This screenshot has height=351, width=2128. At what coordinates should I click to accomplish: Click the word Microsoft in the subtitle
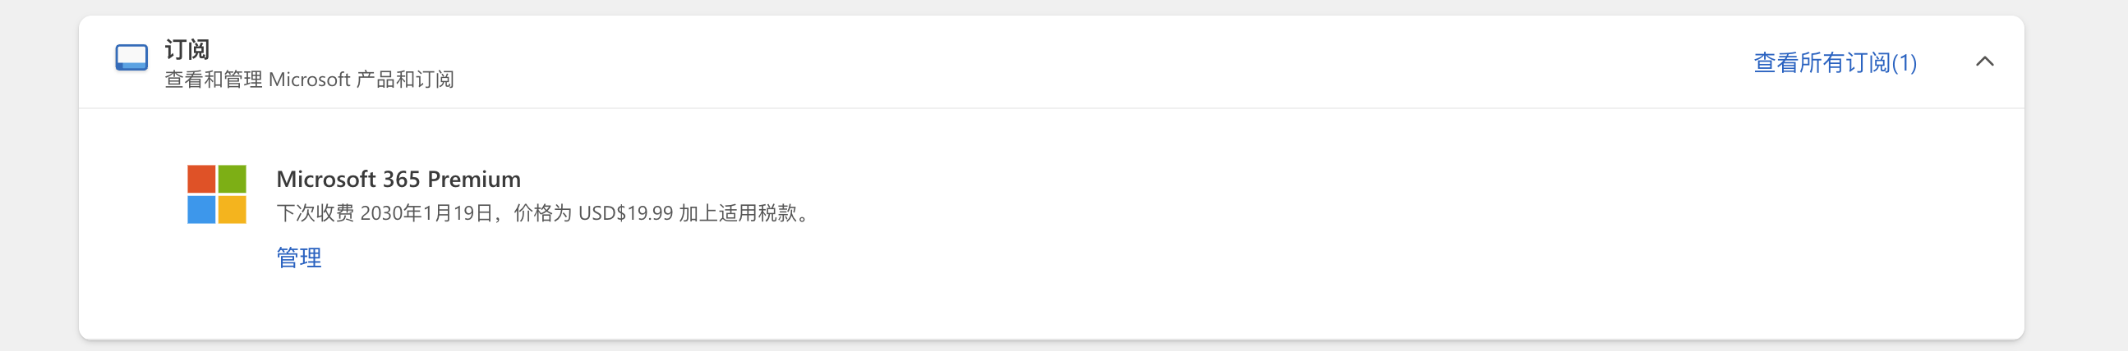(x=309, y=80)
